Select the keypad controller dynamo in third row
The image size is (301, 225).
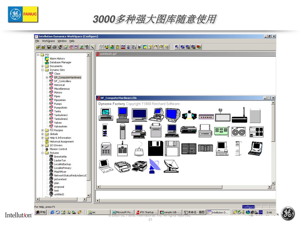[106, 149]
